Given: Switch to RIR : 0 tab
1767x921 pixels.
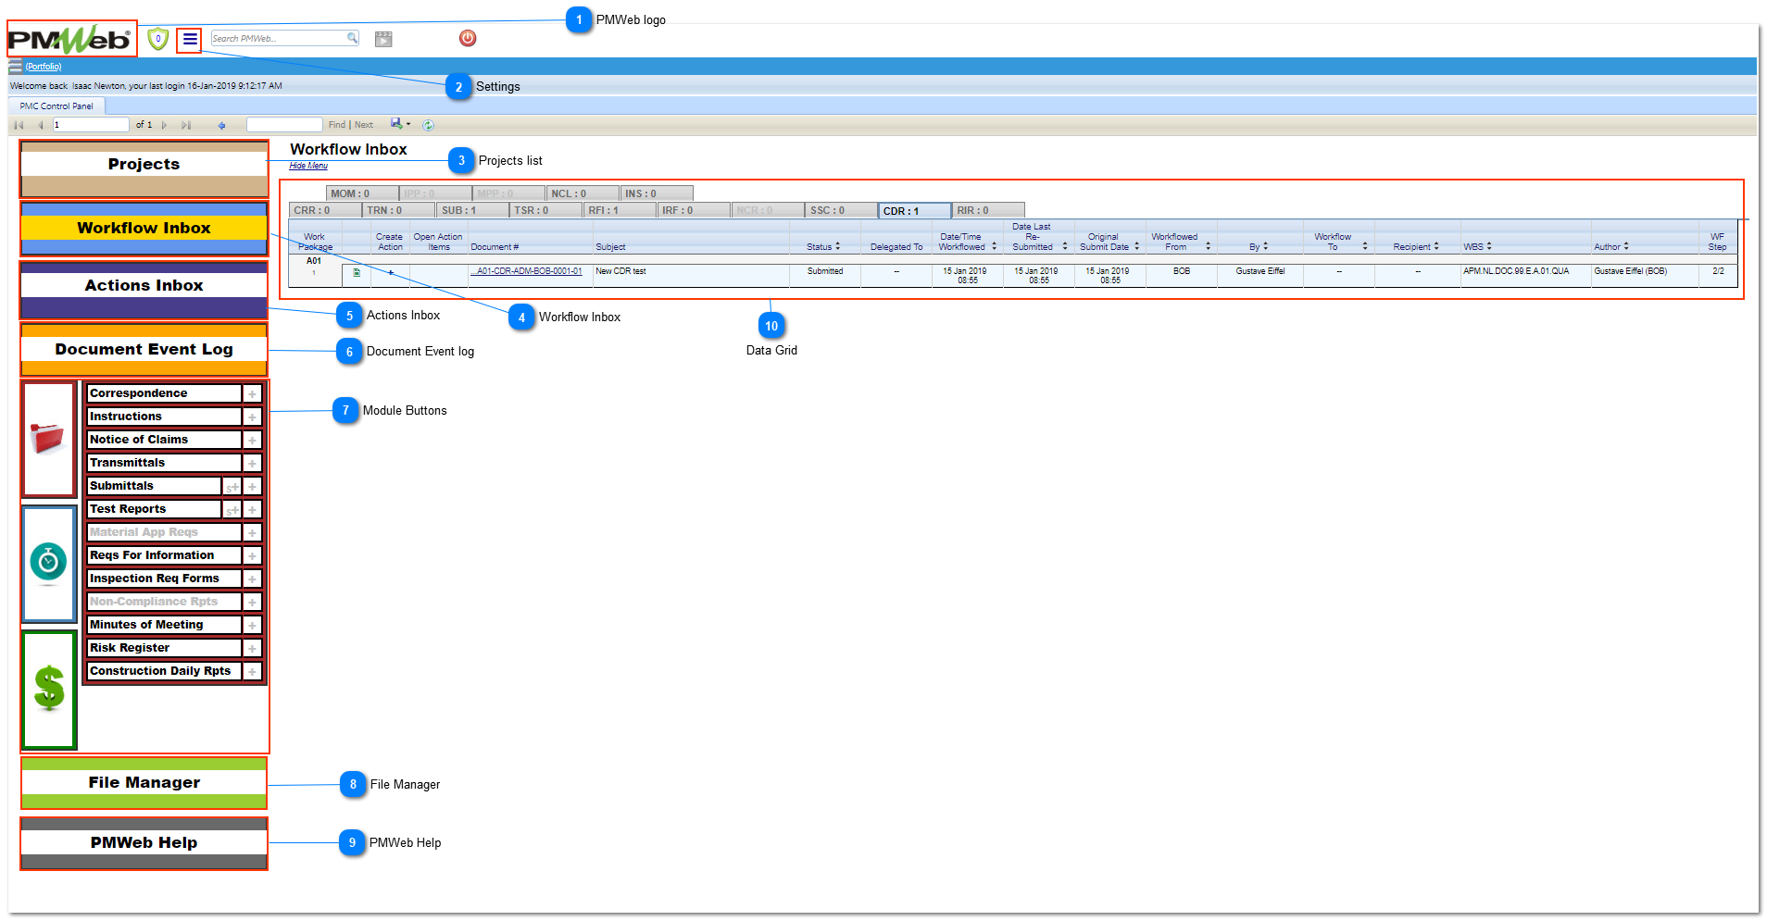Looking at the screenshot, I should (988, 211).
